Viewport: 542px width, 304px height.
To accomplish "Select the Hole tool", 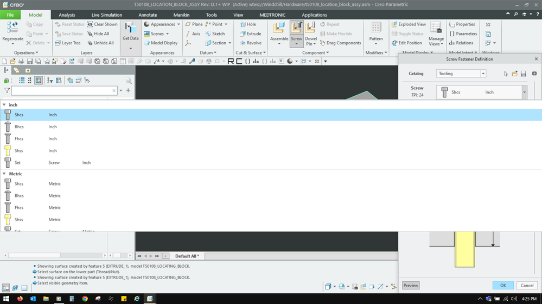I will [248, 24].
